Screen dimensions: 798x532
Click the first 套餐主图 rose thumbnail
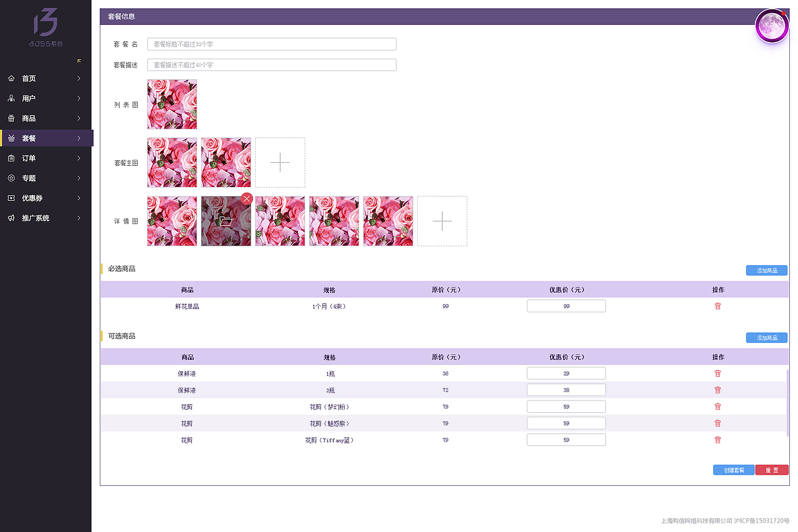172,162
